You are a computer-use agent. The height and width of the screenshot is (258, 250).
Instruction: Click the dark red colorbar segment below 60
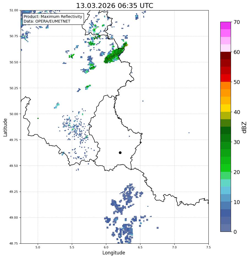[x=226, y=56]
